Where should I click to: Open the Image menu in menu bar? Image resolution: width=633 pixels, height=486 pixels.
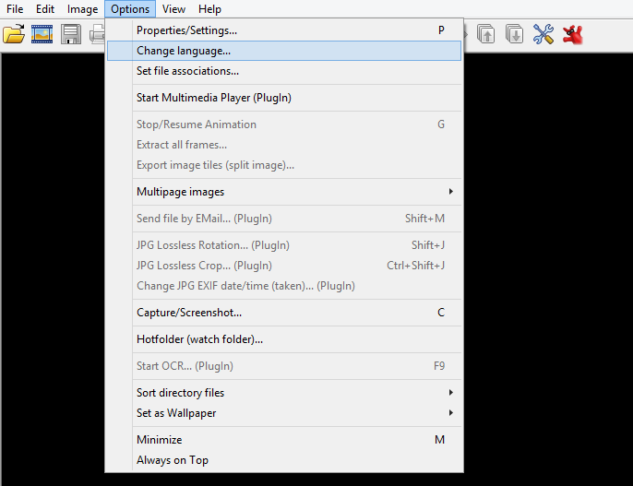pos(82,9)
